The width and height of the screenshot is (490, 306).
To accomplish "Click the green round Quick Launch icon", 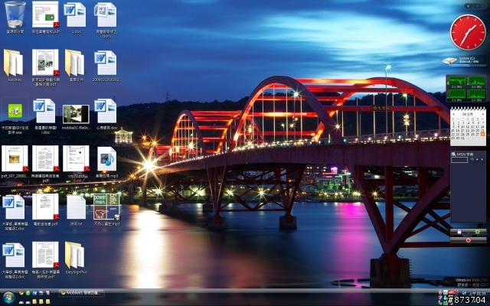I will pyautogui.click(x=28, y=293).
